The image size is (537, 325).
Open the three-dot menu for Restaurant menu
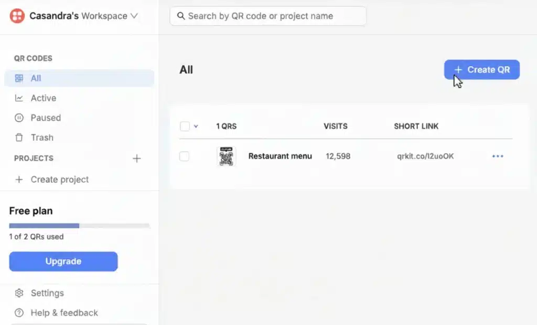tap(497, 156)
